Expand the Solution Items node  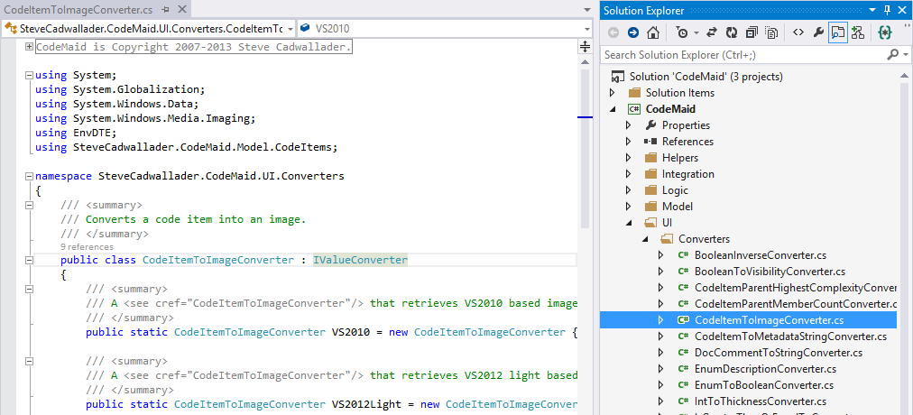(x=612, y=93)
